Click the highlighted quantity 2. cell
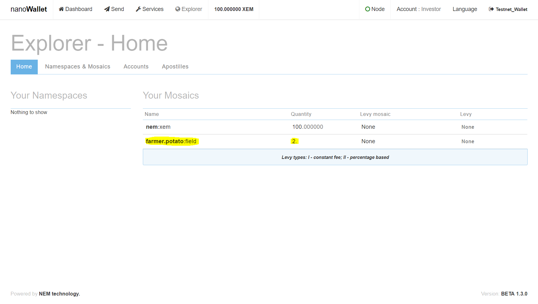 point(294,141)
